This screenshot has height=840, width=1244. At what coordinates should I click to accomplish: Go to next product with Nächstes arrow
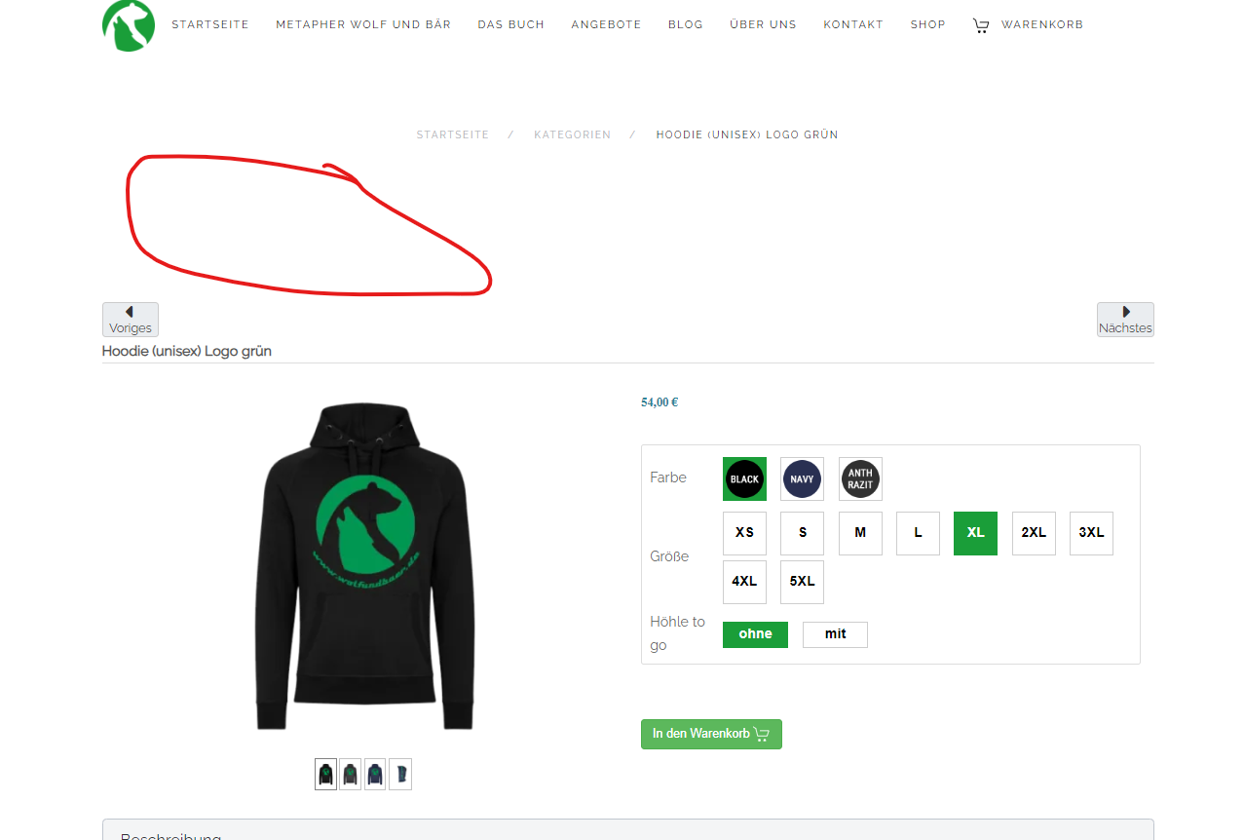pos(1125,320)
